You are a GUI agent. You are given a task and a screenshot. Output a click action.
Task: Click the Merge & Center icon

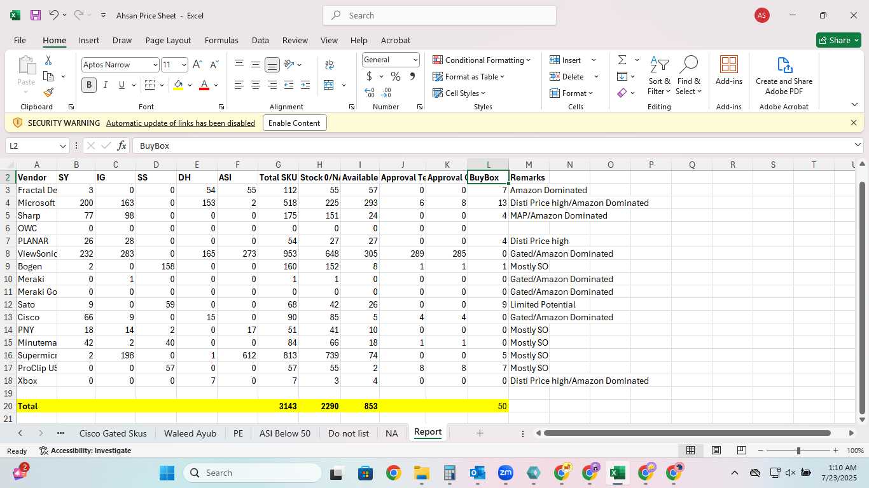coord(329,85)
